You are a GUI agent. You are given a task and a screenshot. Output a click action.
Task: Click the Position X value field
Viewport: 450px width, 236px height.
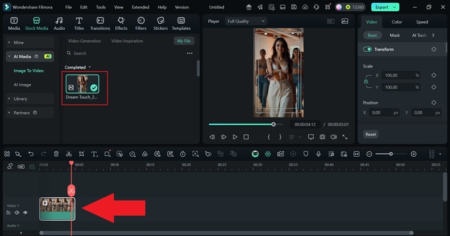384,113
